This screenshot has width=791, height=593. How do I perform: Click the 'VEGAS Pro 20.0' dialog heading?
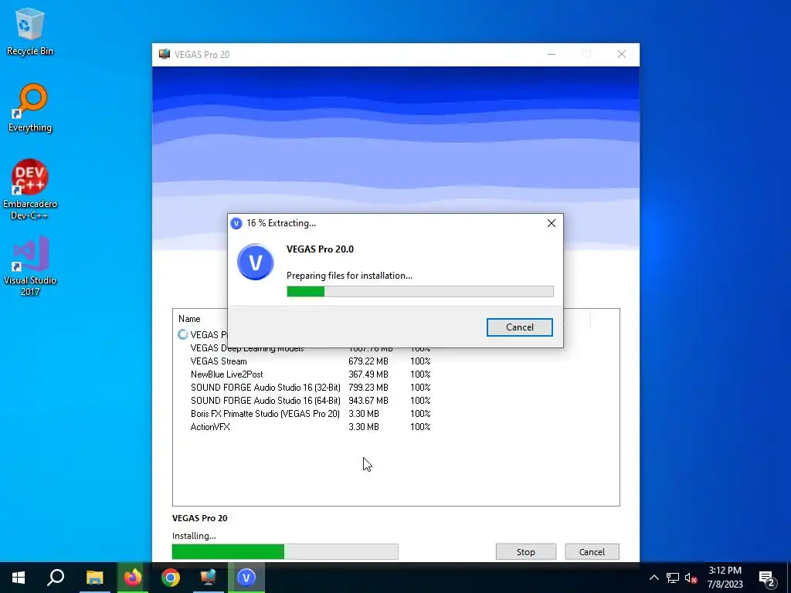pyautogui.click(x=320, y=249)
